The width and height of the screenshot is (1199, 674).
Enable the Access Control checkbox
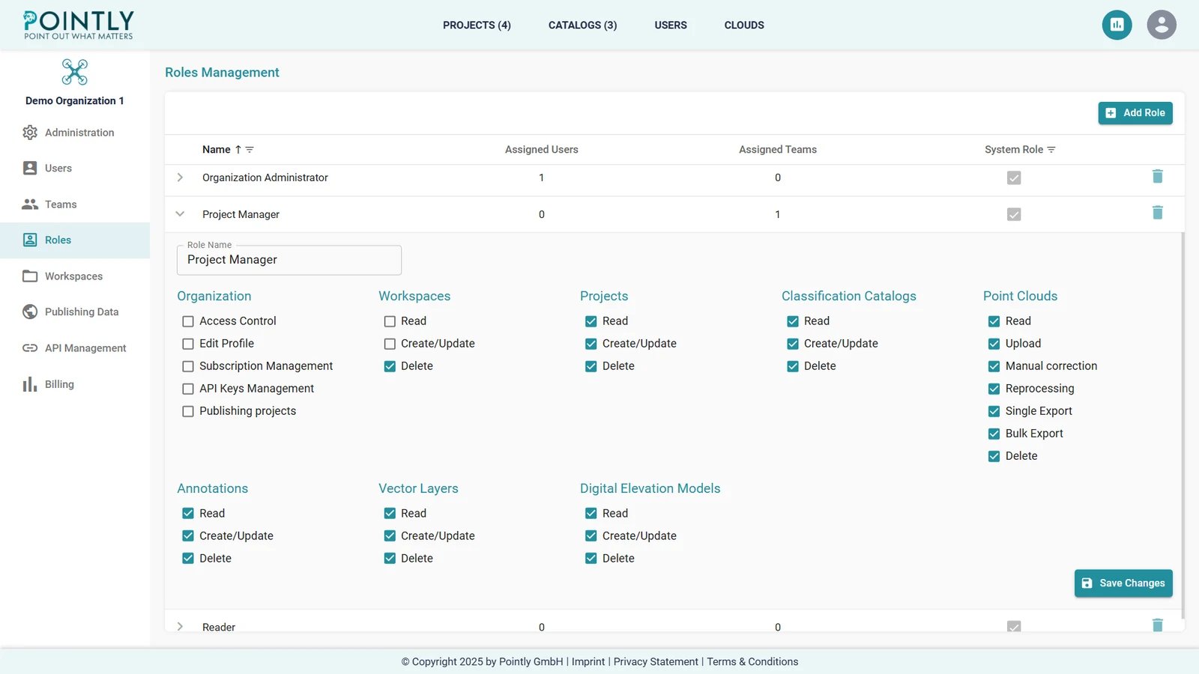click(x=188, y=321)
